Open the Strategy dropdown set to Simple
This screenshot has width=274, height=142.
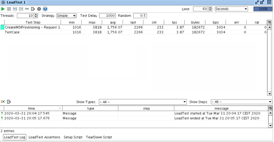pyautogui.click(x=66, y=16)
